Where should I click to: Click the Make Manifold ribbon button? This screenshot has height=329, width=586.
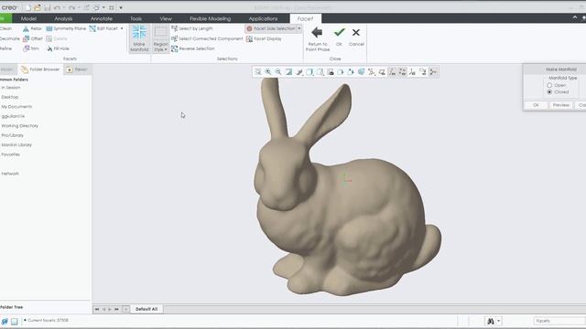pyautogui.click(x=139, y=38)
